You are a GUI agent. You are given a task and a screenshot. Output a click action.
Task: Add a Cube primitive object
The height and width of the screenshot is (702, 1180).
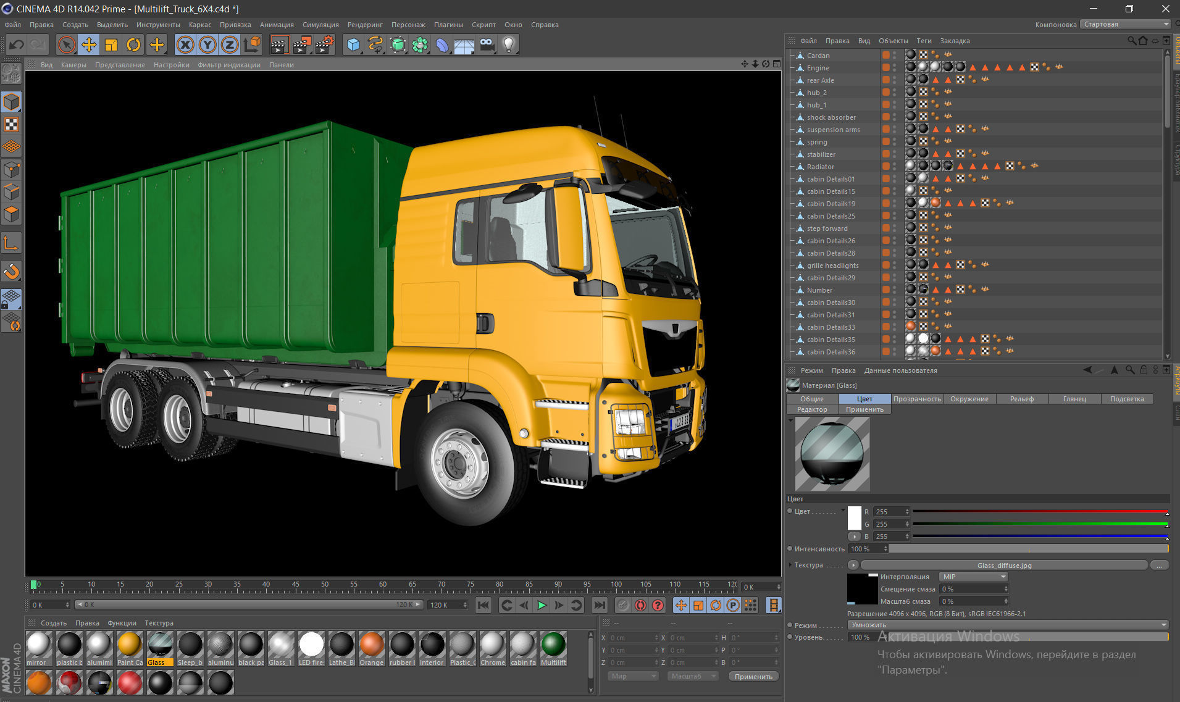(x=353, y=45)
